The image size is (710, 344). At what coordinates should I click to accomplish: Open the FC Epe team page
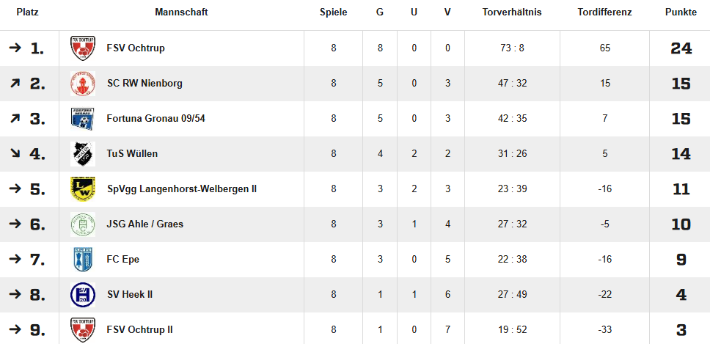[x=123, y=260]
